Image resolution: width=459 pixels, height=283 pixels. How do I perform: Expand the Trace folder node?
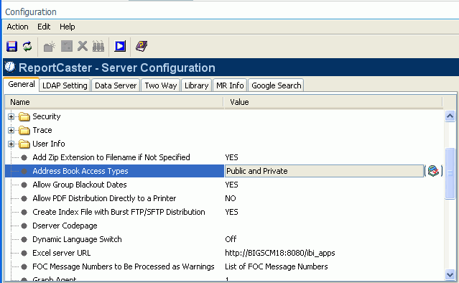(11, 130)
